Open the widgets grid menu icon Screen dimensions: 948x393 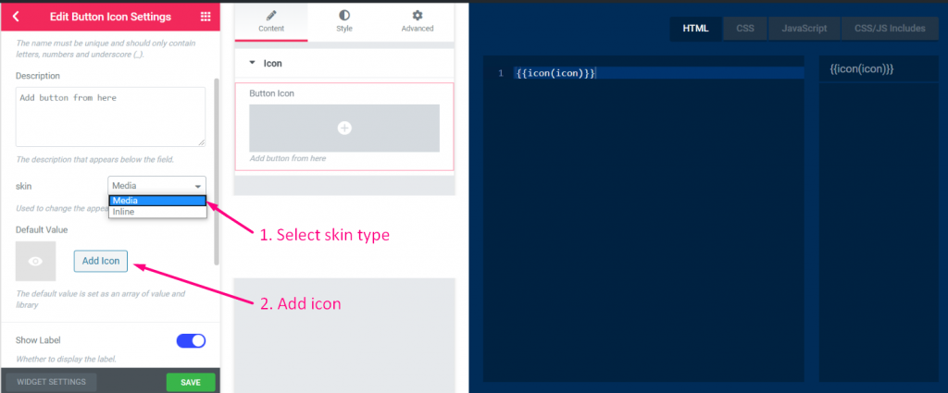[205, 17]
